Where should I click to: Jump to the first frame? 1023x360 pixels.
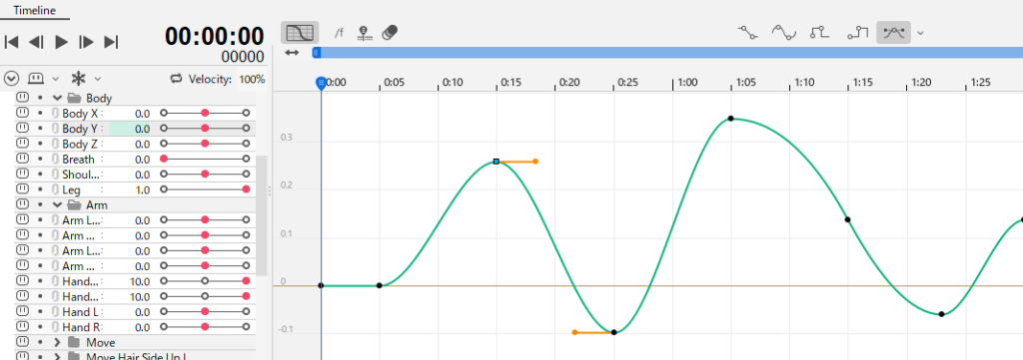click(11, 42)
